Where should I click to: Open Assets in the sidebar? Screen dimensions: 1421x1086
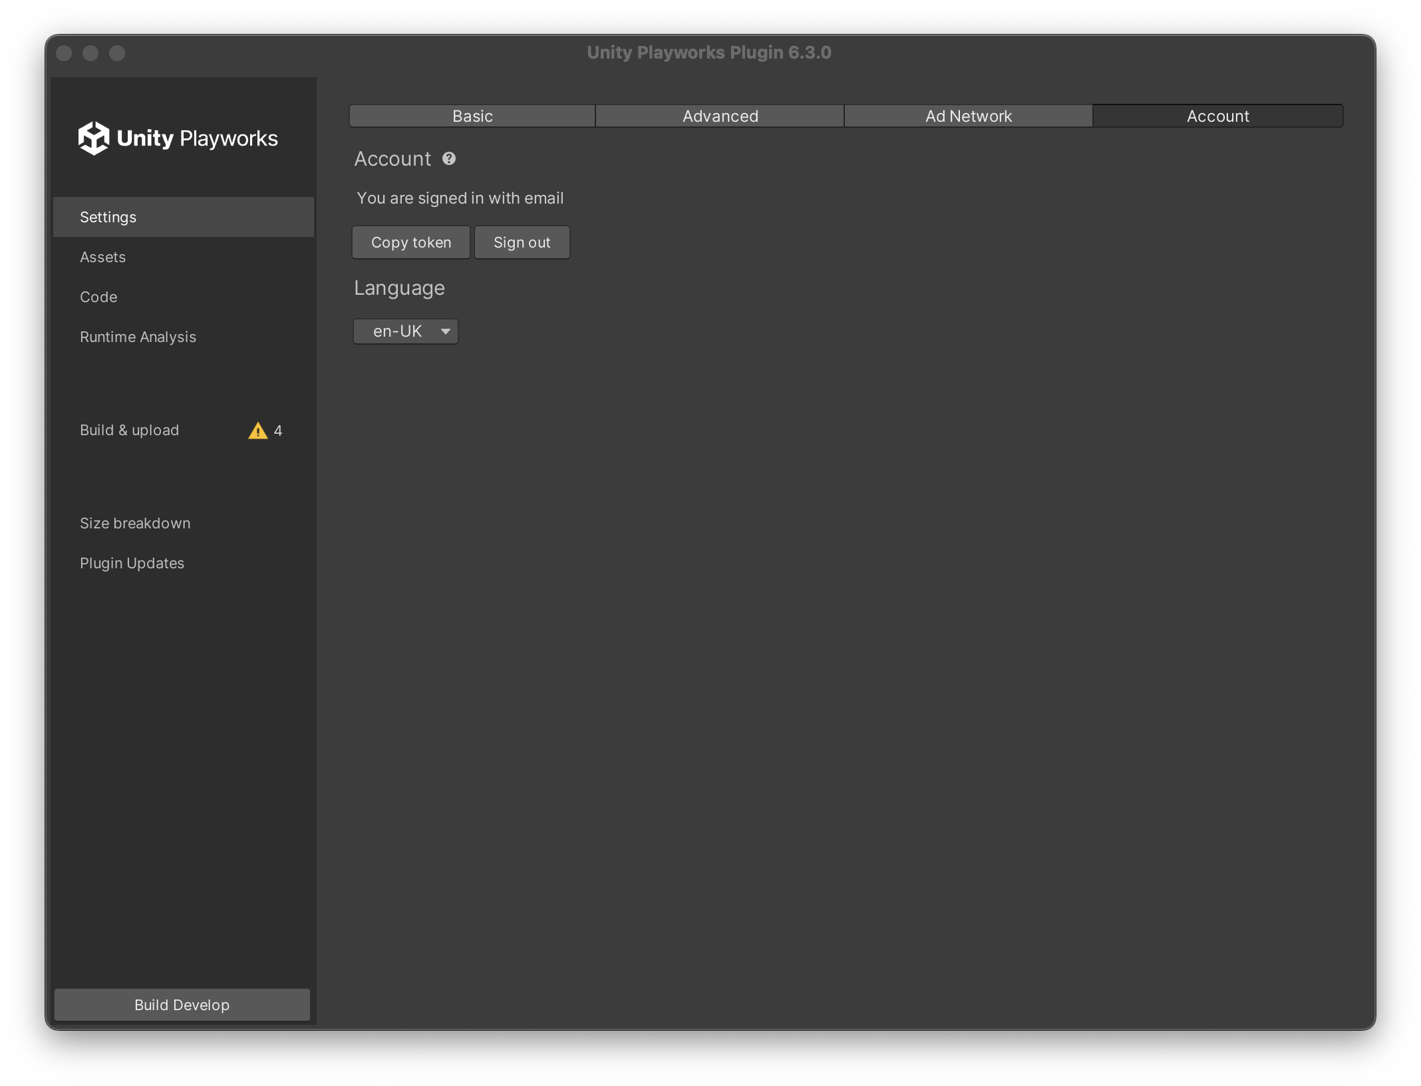point(184,257)
